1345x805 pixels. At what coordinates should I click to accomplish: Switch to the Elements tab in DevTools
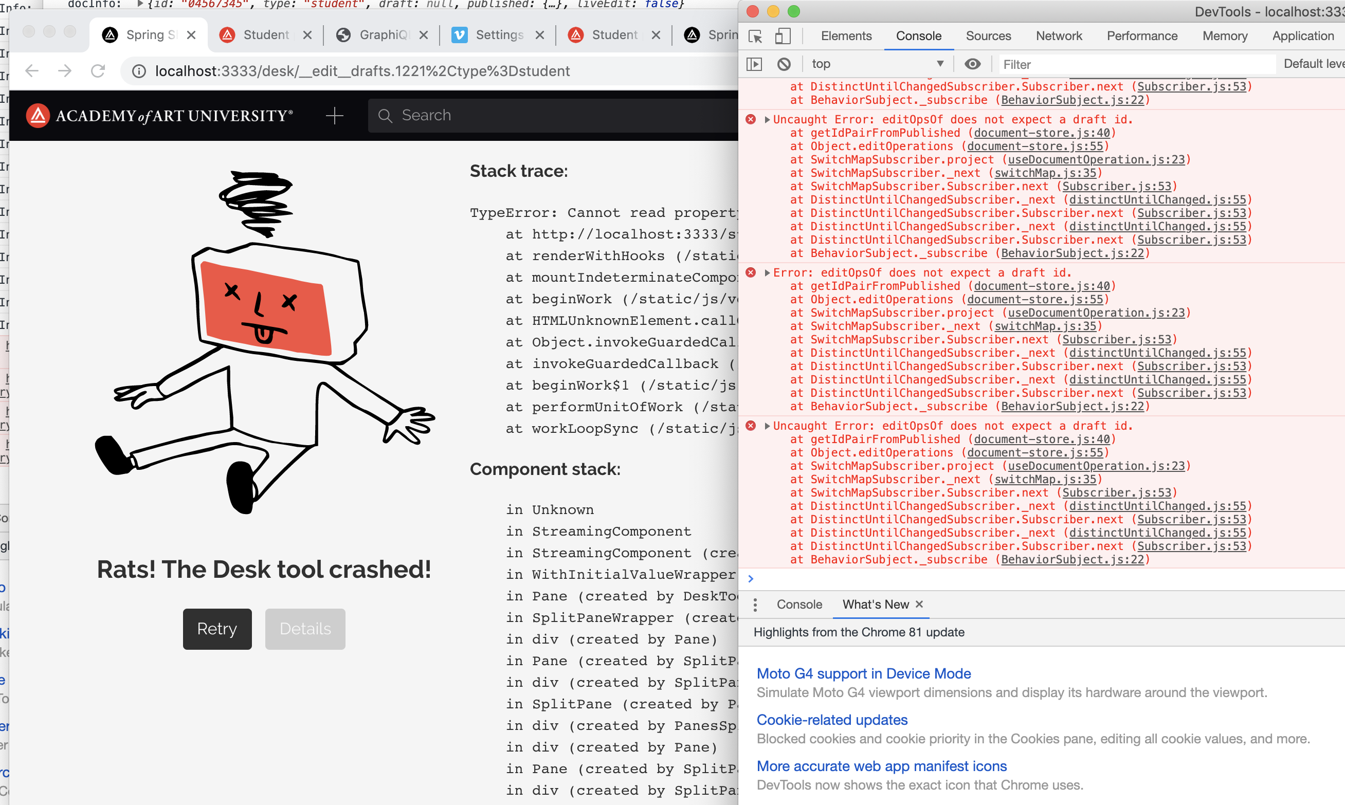pos(846,36)
